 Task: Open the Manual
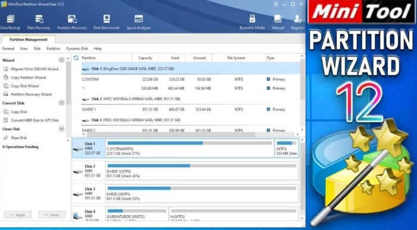[x=278, y=22]
